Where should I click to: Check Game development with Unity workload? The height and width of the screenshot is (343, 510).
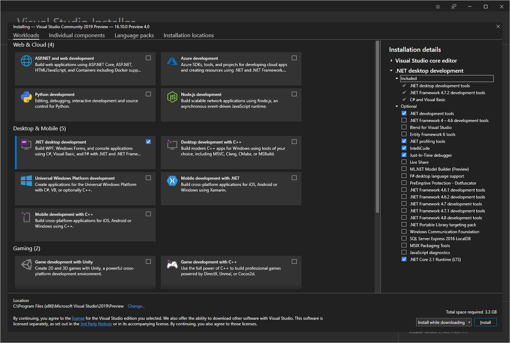(148, 262)
